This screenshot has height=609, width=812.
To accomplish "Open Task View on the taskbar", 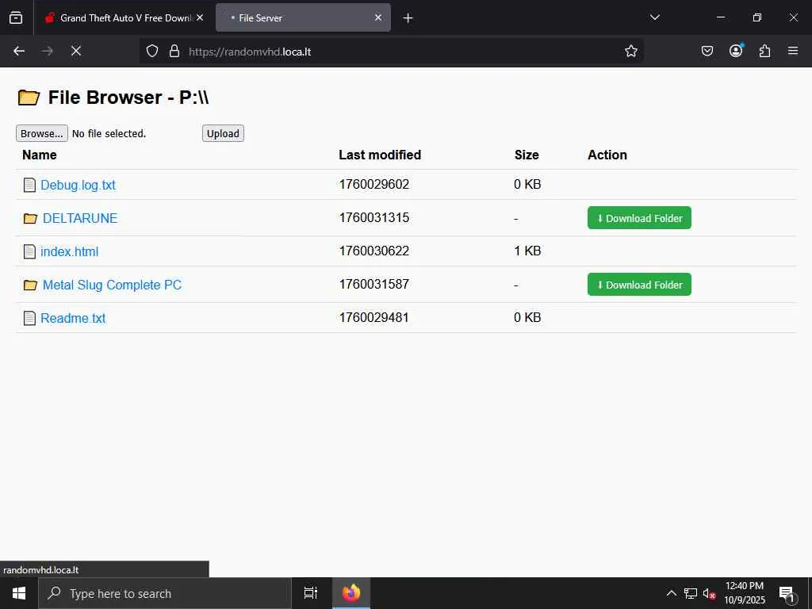I will pos(311,593).
